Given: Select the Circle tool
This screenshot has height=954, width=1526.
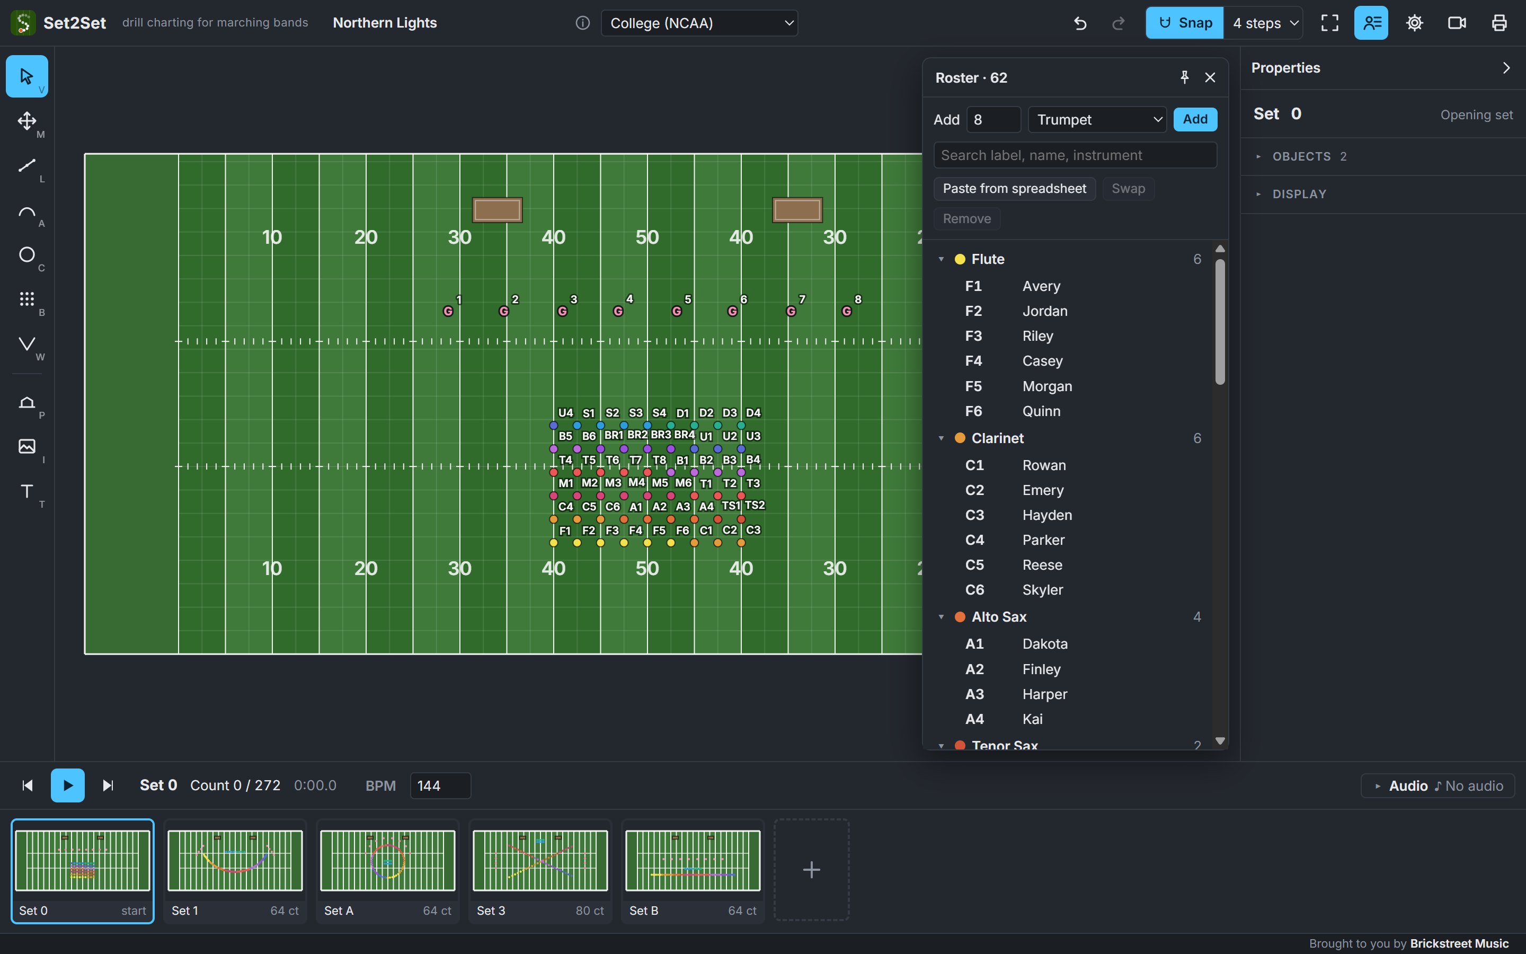Looking at the screenshot, I should point(26,254).
